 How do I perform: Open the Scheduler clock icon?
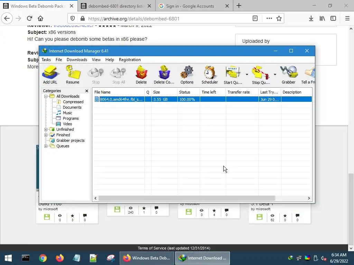pyautogui.click(x=210, y=75)
